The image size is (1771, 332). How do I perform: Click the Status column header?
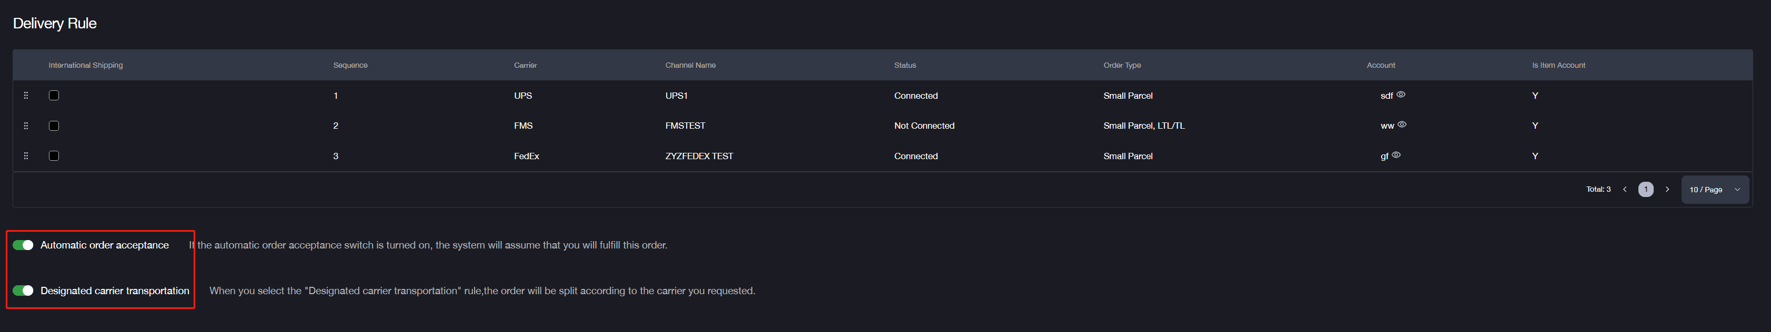(905, 65)
